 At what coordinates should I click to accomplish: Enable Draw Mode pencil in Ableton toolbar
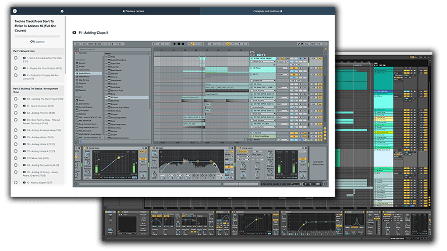tap(299, 44)
